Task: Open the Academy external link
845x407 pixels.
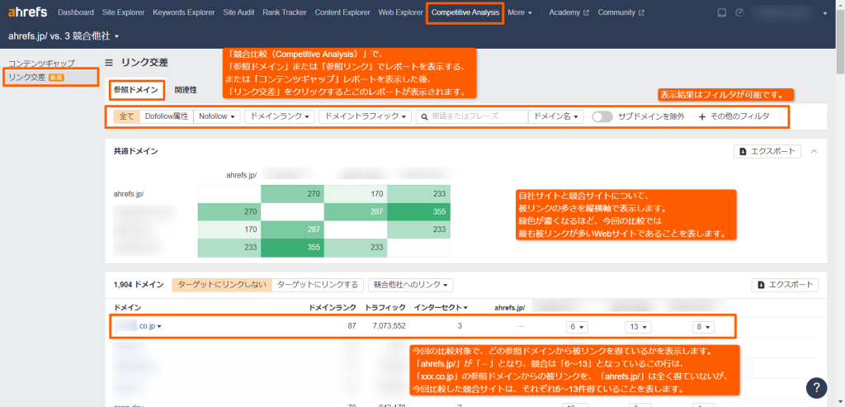Action: [569, 12]
